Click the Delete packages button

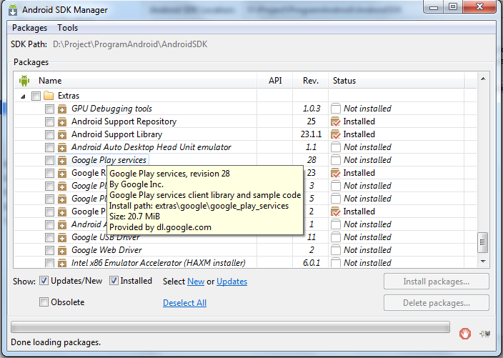click(437, 303)
